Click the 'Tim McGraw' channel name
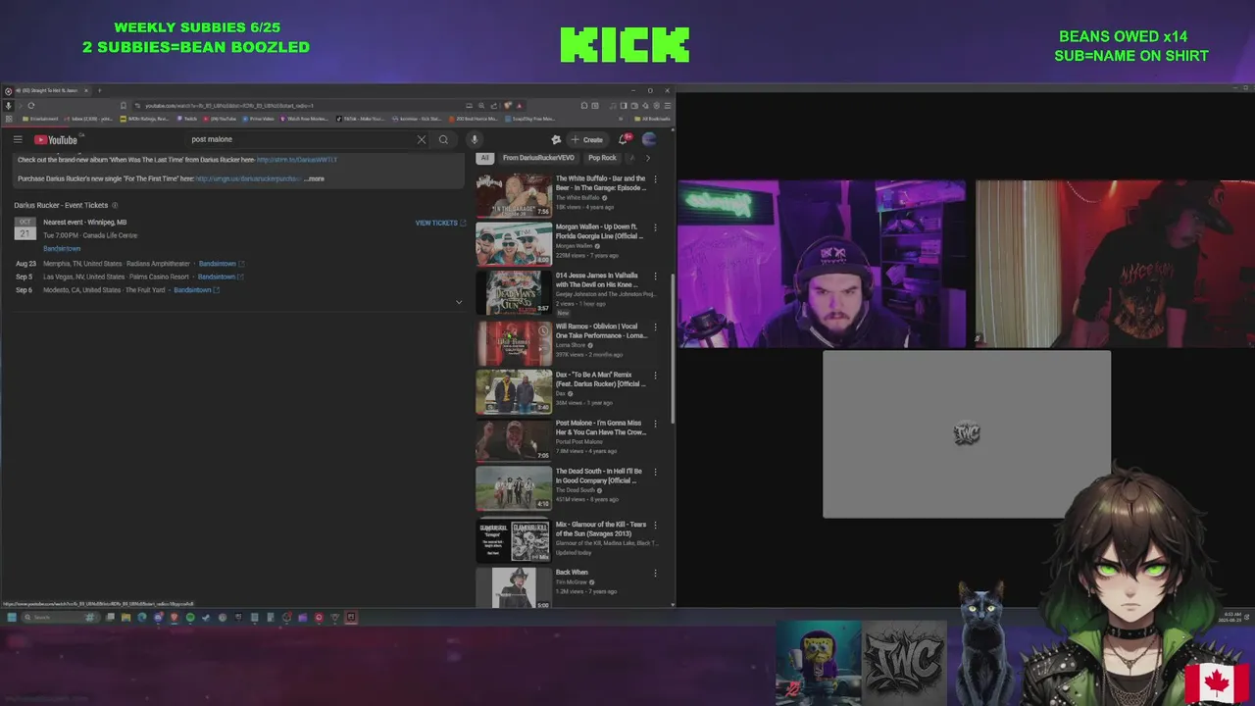 [x=572, y=582]
